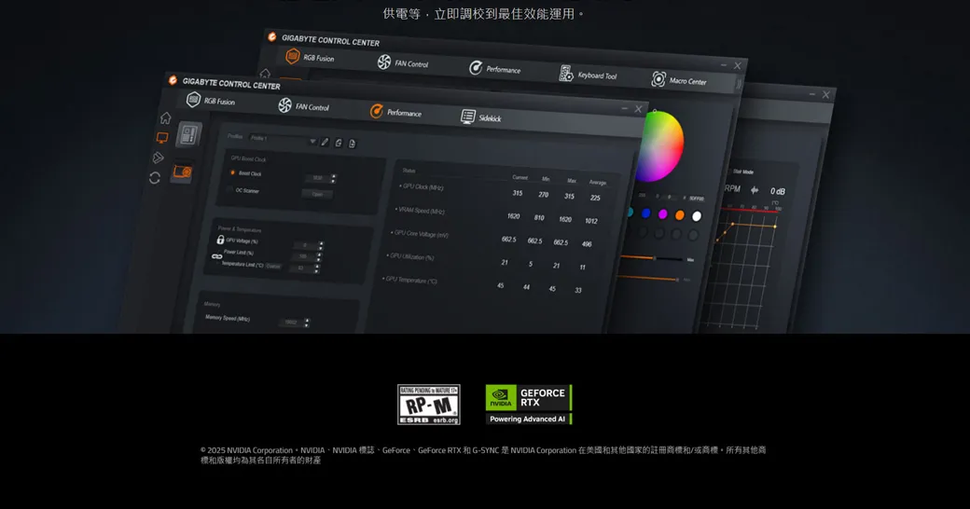This screenshot has width=970, height=509.
Task: Click the Boost Clock value stepper arrows
Action: coord(334,178)
